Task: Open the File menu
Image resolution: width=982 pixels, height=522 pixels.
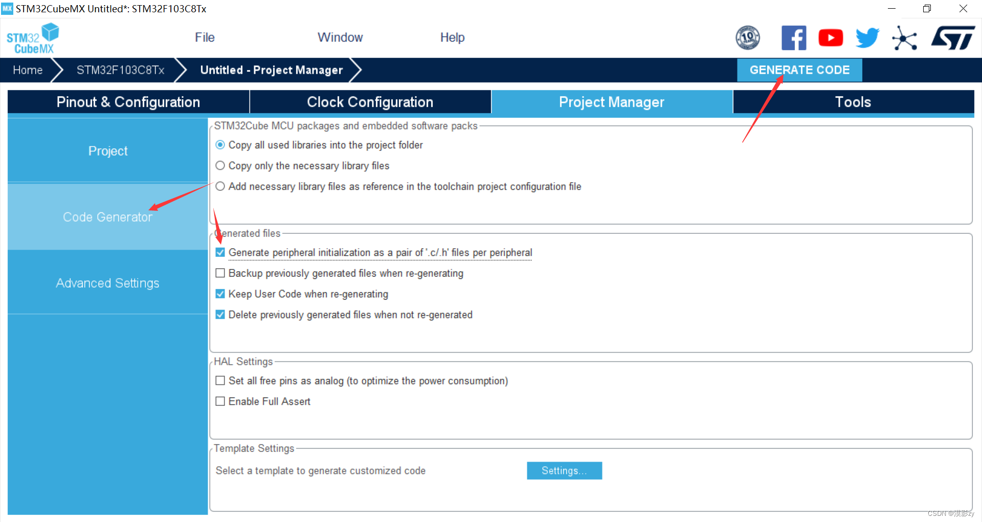Action: tap(205, 37)
